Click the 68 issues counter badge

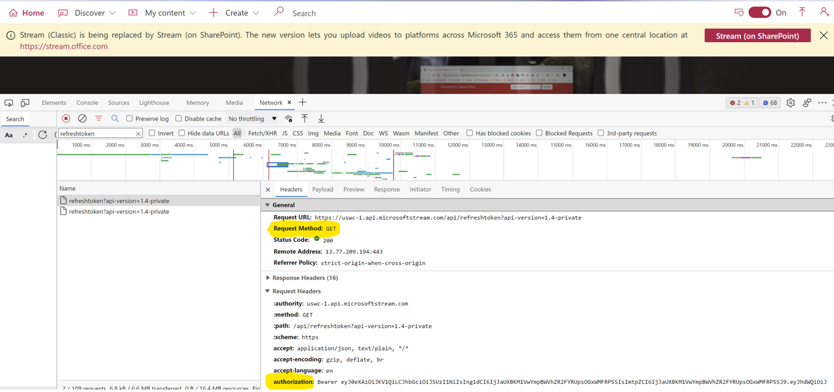coord(770,103)
